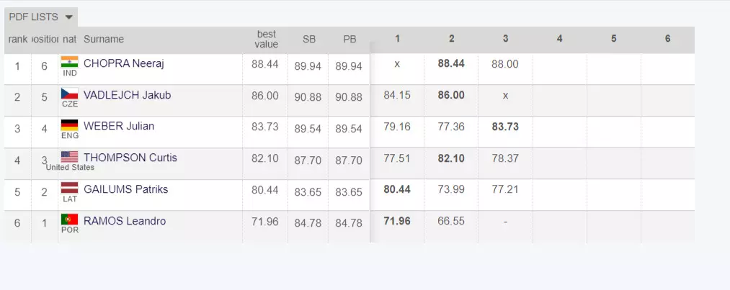Open the PDF LISTS dropdown
730x290 pixels.
41,17
